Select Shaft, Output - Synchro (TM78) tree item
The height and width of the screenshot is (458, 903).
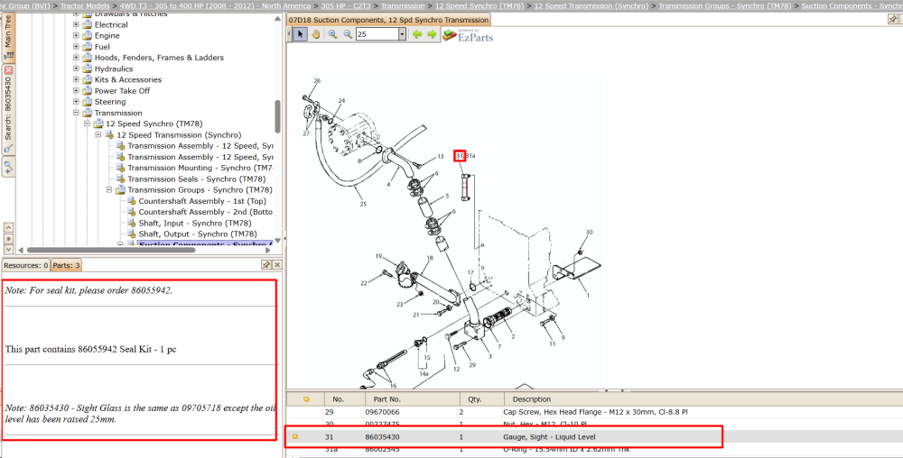pos(198,234)
